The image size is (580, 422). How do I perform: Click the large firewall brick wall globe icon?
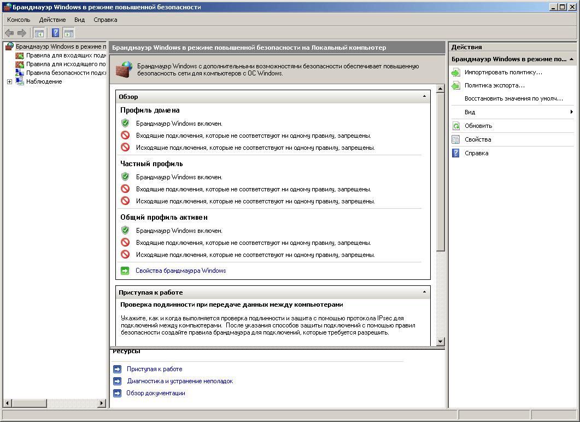[x=124, y=69]
